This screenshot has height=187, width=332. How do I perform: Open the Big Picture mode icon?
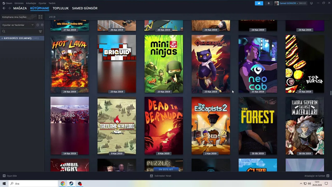[x=311, y=3]
